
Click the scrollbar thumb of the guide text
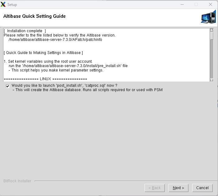coord(211,36)
